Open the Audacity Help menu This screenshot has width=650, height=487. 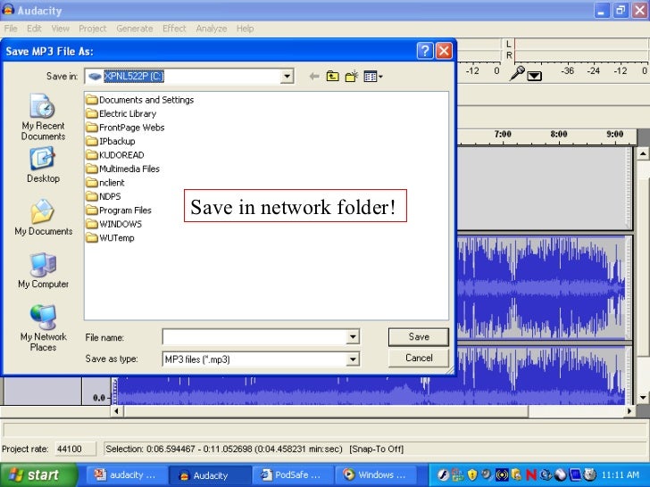click(x=245, y=29)
